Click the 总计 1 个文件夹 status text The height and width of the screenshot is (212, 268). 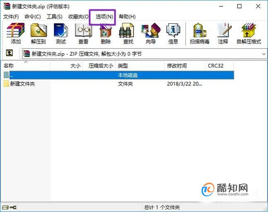162,207
